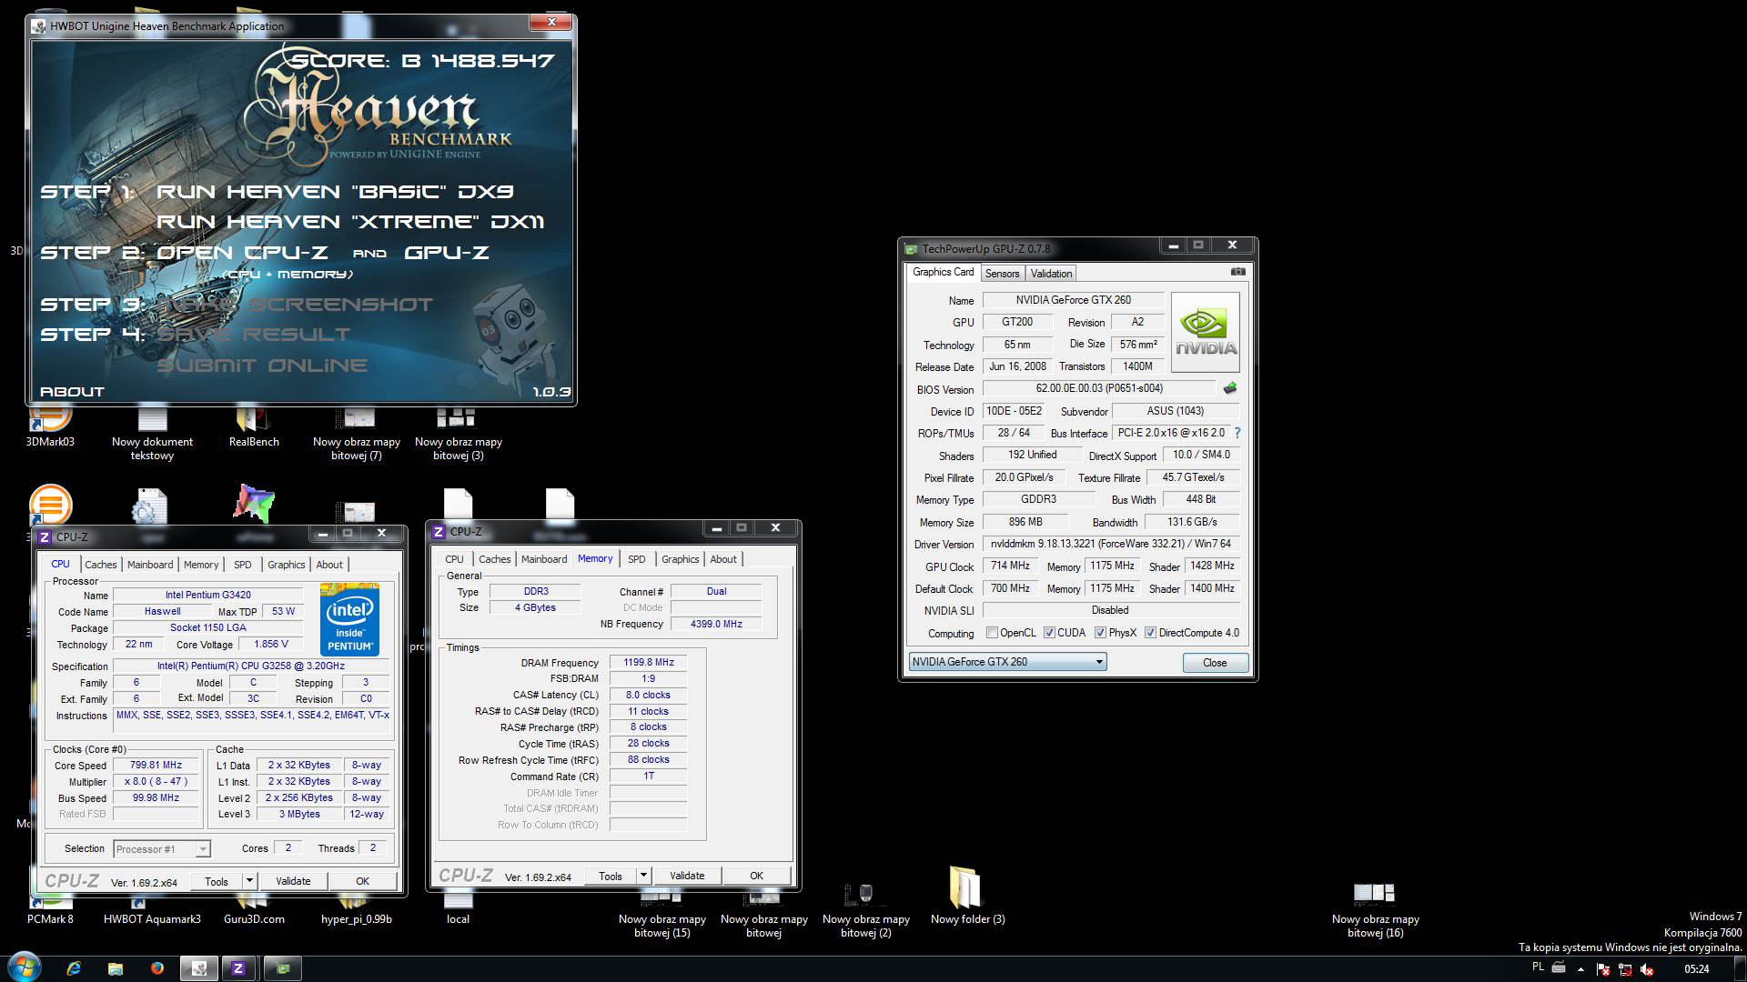Click the Intel Pentium logo in CPU-Z
Screen dimensions: 1747x982
click(x=349, y=620)
